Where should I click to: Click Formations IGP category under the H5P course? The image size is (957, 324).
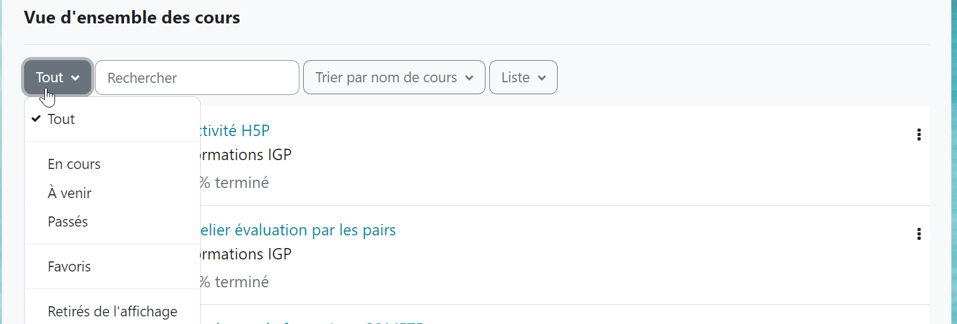click(x=246, y=155)
